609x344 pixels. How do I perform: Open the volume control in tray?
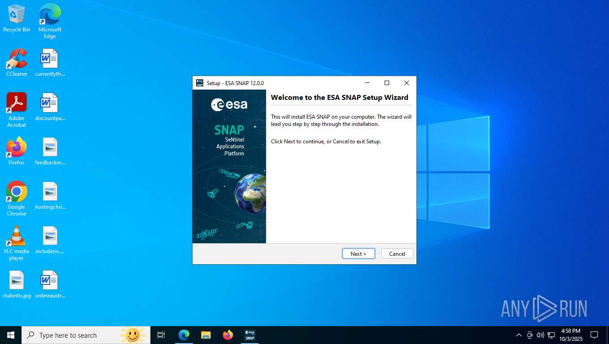pos(540,335)
